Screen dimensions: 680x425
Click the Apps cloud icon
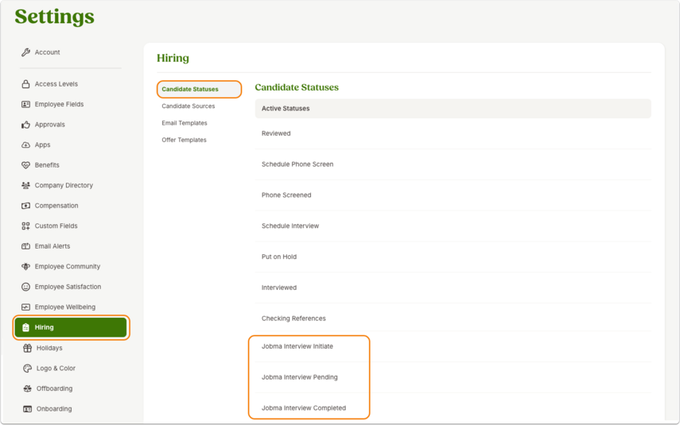tap(25, 145)
